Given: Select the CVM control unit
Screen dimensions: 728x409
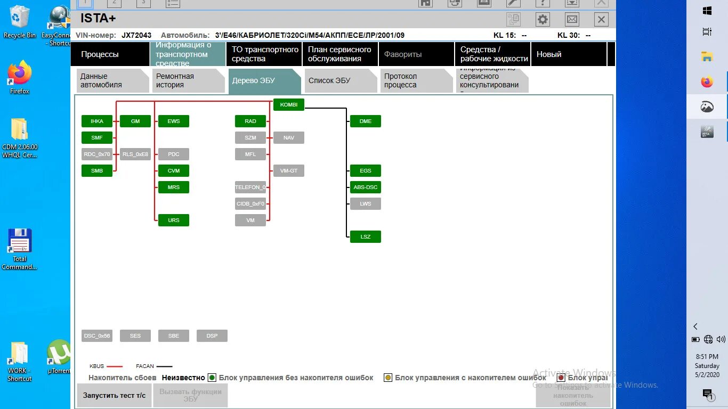Looking at the screenshot, I should tap(174, 171).
